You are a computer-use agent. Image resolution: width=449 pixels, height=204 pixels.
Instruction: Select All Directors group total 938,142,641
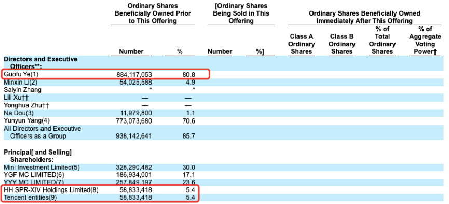tap(134, 136)
